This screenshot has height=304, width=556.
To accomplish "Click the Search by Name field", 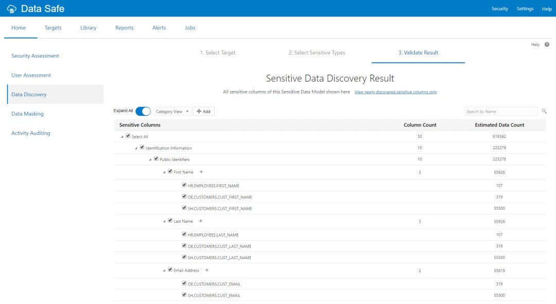I will coord(500,112).
